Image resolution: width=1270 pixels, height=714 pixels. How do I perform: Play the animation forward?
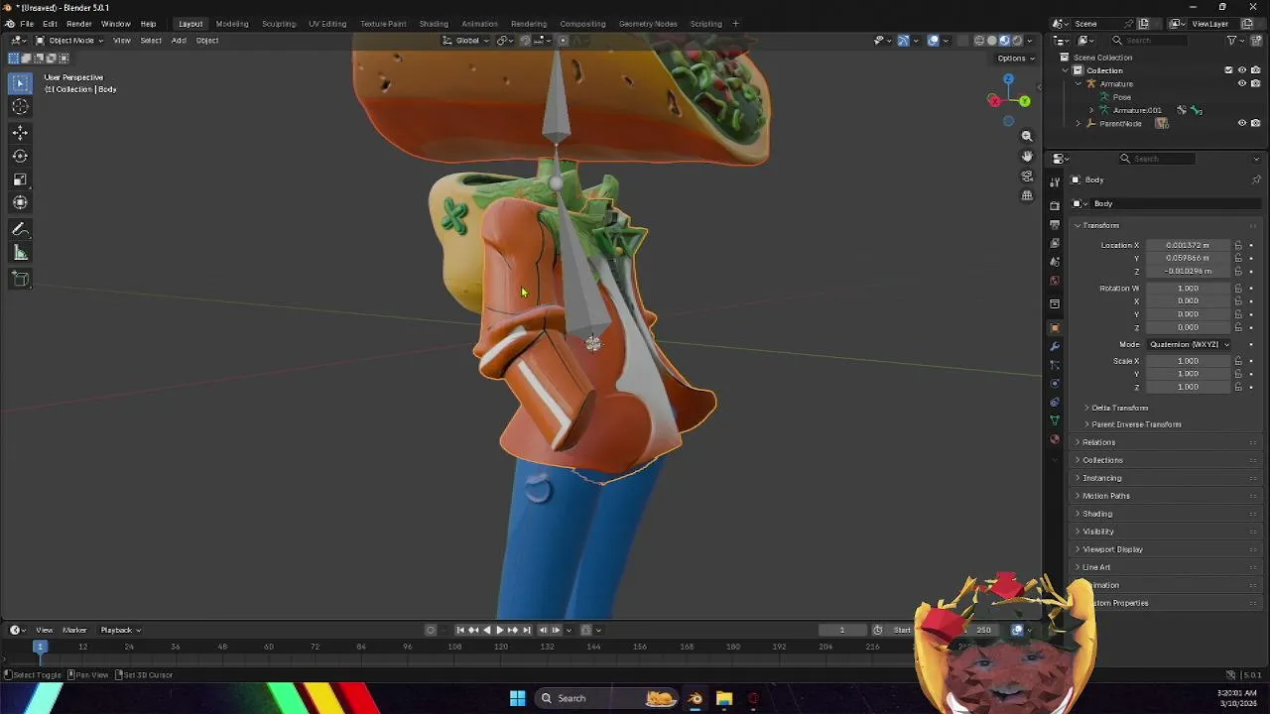click(x=499, y=630)
